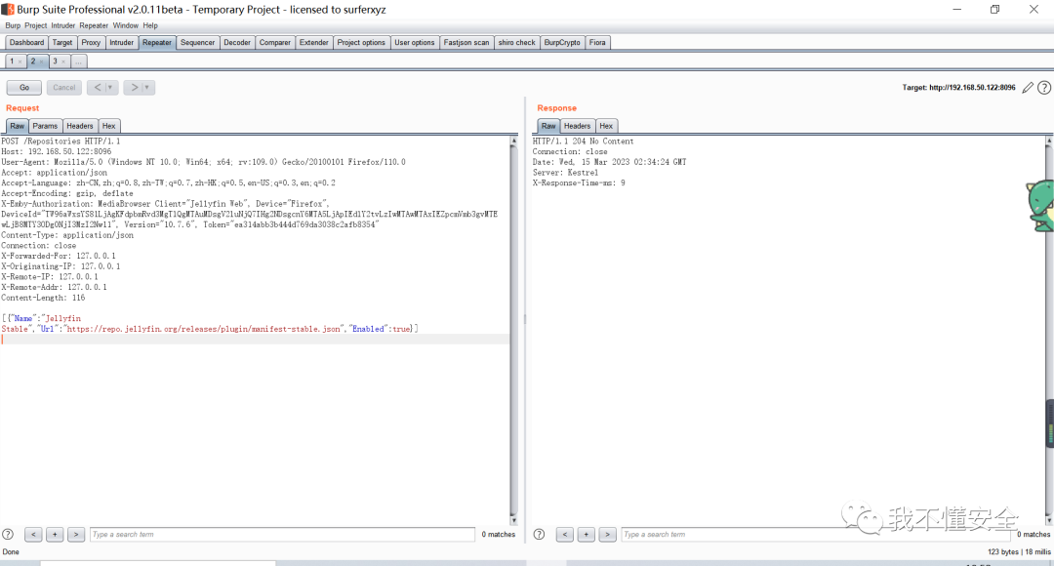Viewport: 1054px width, 566px height.
Task: Click the POST /Repositories request line
Action: [x=61, y=141]
